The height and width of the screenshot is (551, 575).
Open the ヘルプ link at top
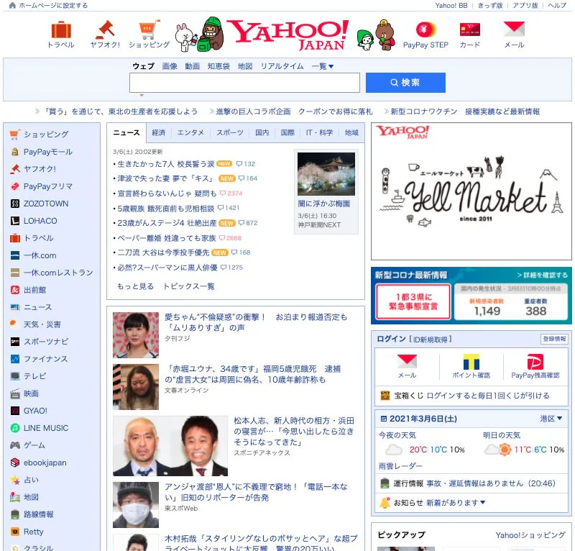557,6
